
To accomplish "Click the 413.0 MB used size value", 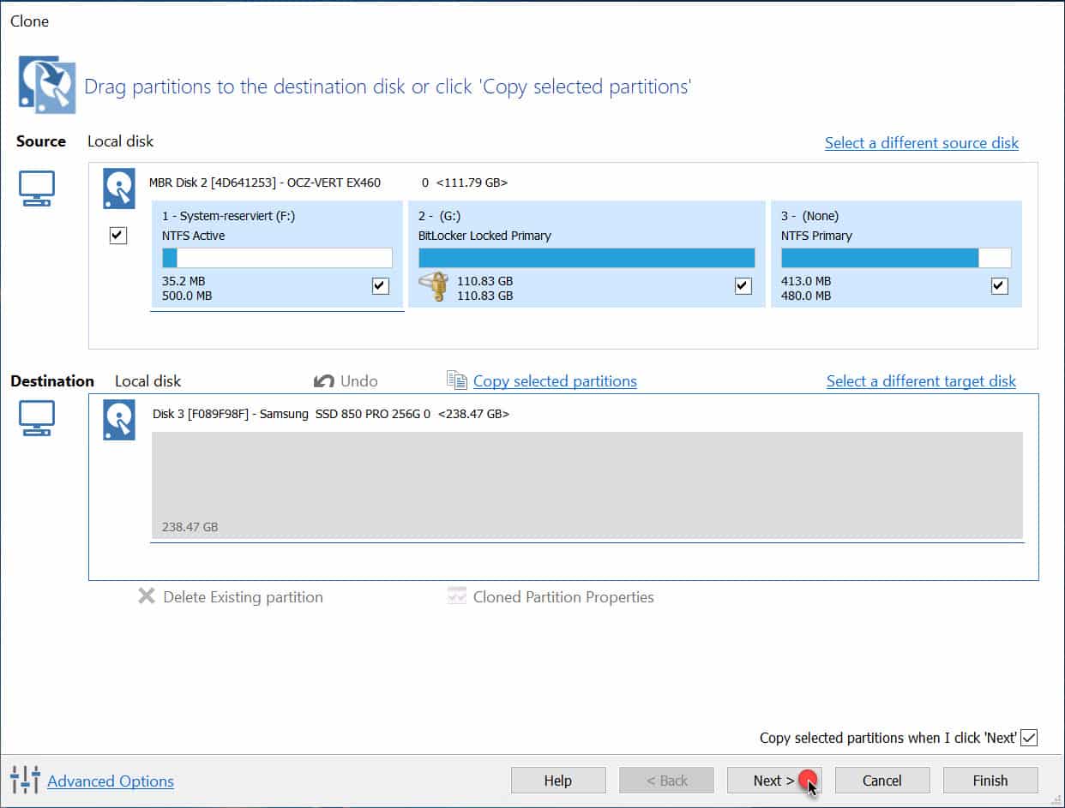I will (806, 281).
